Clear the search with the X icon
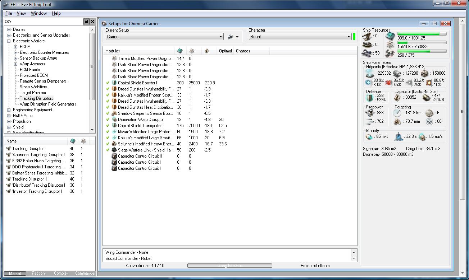 pyautogui.click(x=92, y=22)
